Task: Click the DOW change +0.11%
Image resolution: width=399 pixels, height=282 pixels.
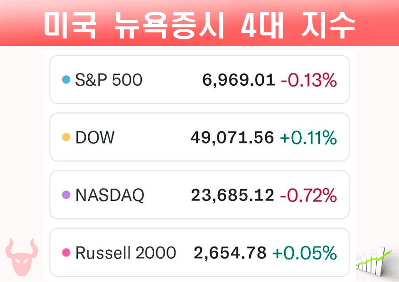Action: click(308, 137)
